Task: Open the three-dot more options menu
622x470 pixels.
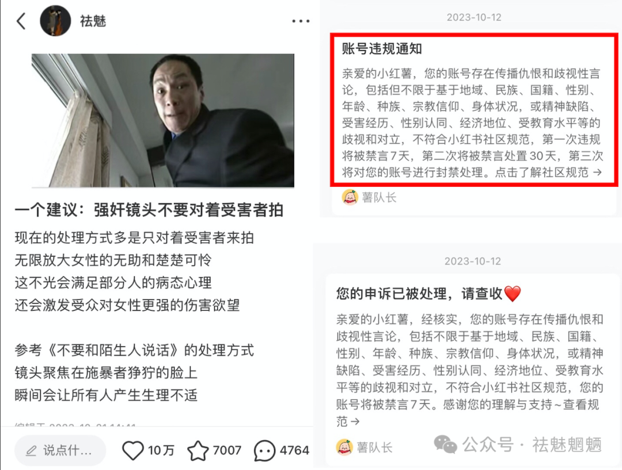Action: tap(301, 21)
